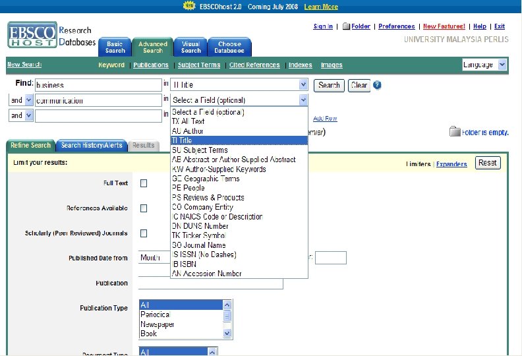Select 'TI Title' highlighted option

point(239,140)
